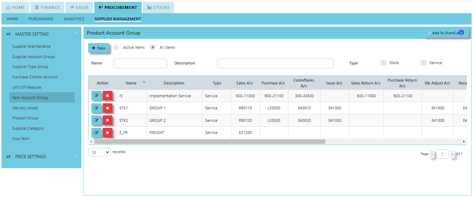Click the 300-24500 cost of sales cell
Viewport: 473px width, 197px height.
tap(304, 96)
